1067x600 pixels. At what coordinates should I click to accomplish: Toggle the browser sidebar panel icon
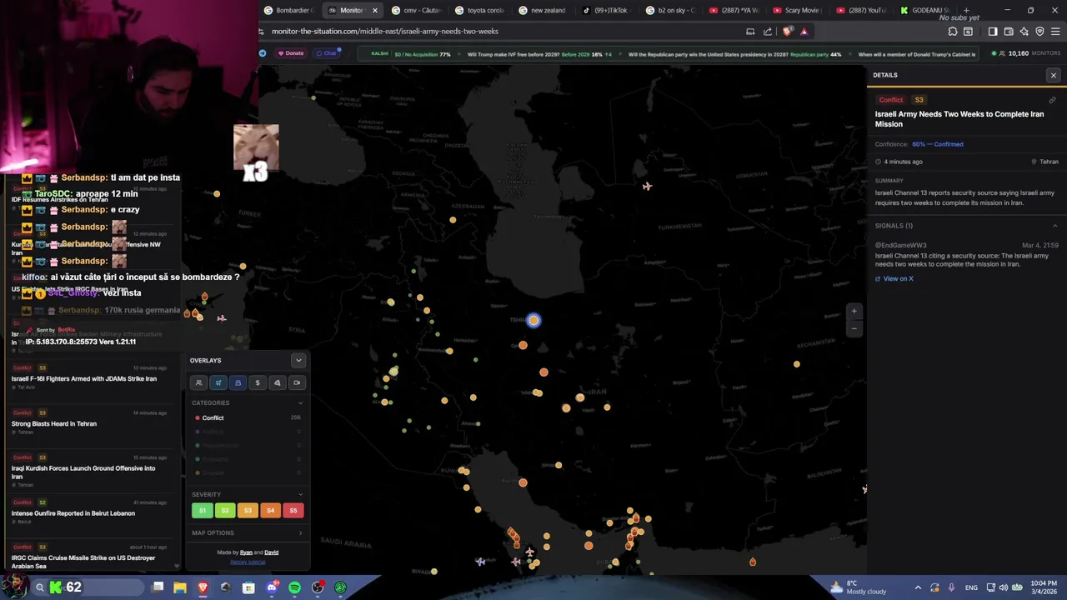(993, 32)
